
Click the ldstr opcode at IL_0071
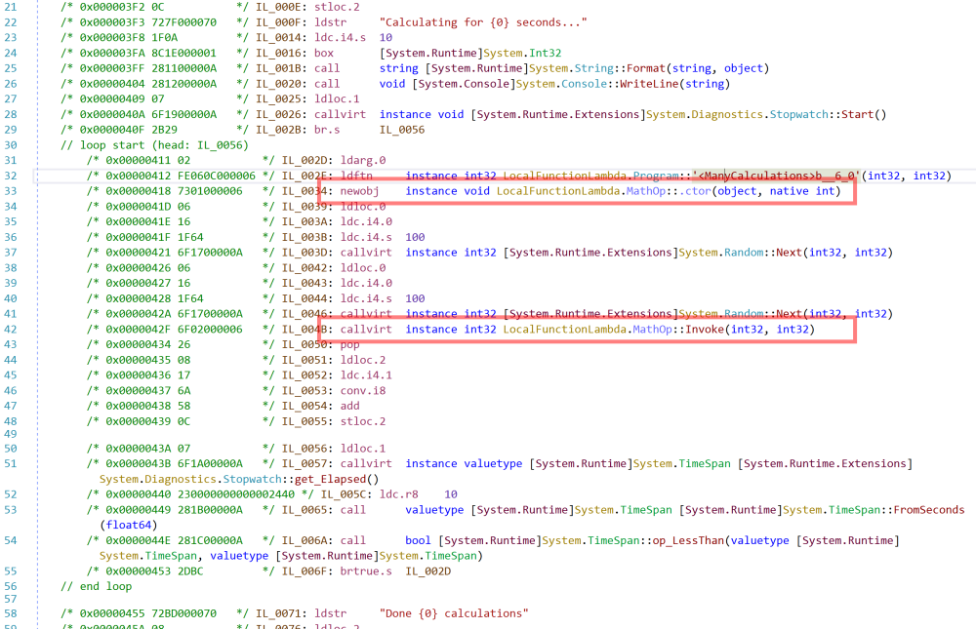pyautogui.click(x=330, y=613)
